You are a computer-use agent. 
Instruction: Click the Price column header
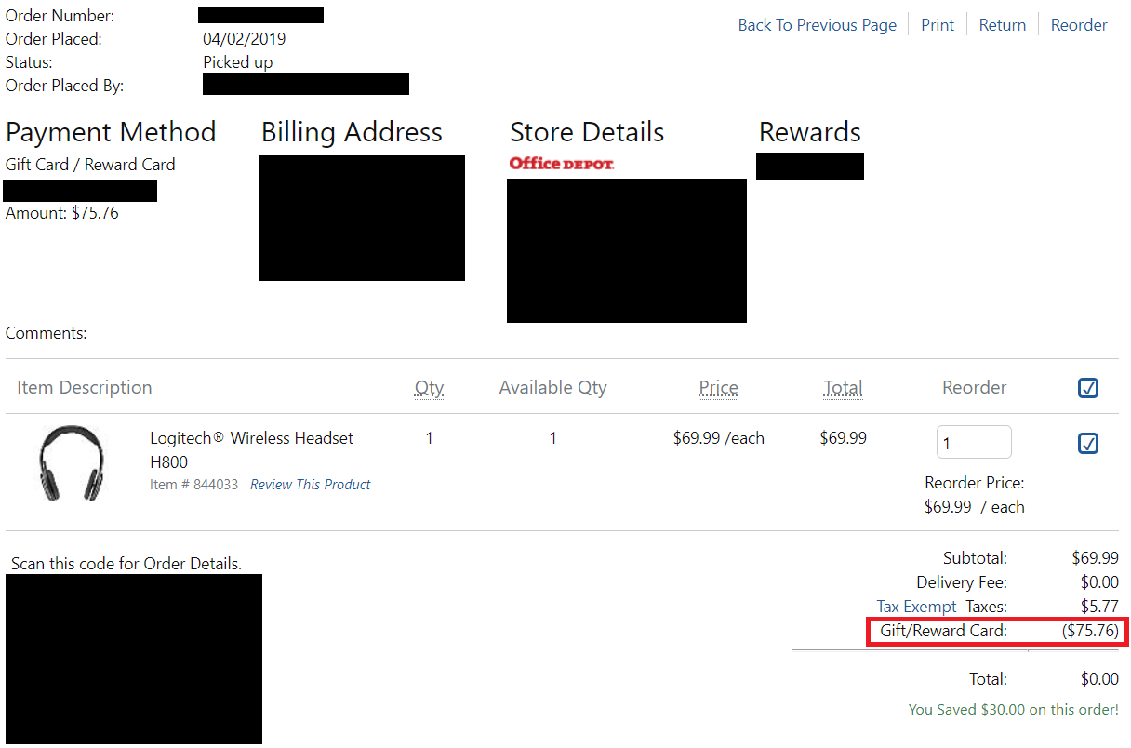[x=718, y=388]
